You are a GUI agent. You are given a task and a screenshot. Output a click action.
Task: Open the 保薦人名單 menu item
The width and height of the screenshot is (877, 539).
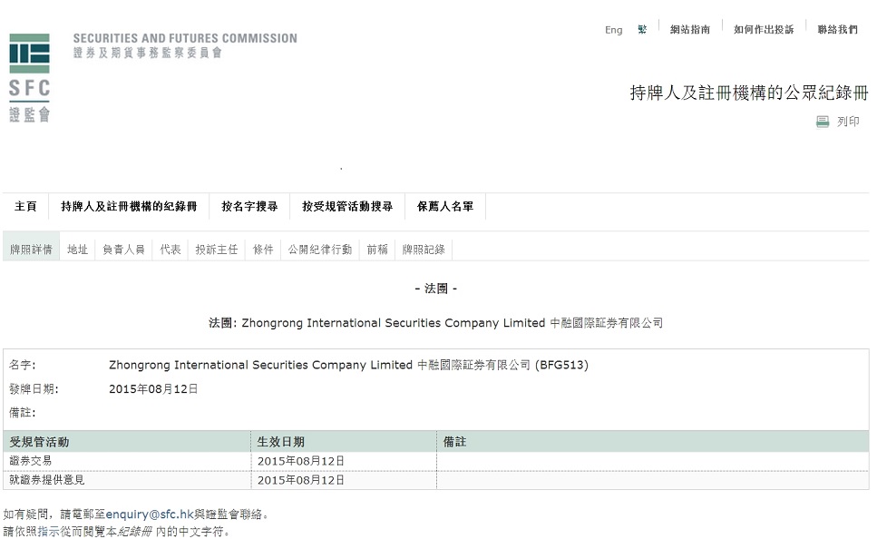pyautogui.click(x=445, y=207)
